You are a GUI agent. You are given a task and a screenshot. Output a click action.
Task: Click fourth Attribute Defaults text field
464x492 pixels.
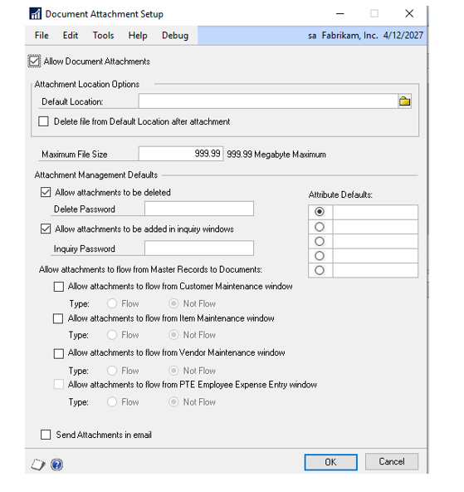pos(375,256)
